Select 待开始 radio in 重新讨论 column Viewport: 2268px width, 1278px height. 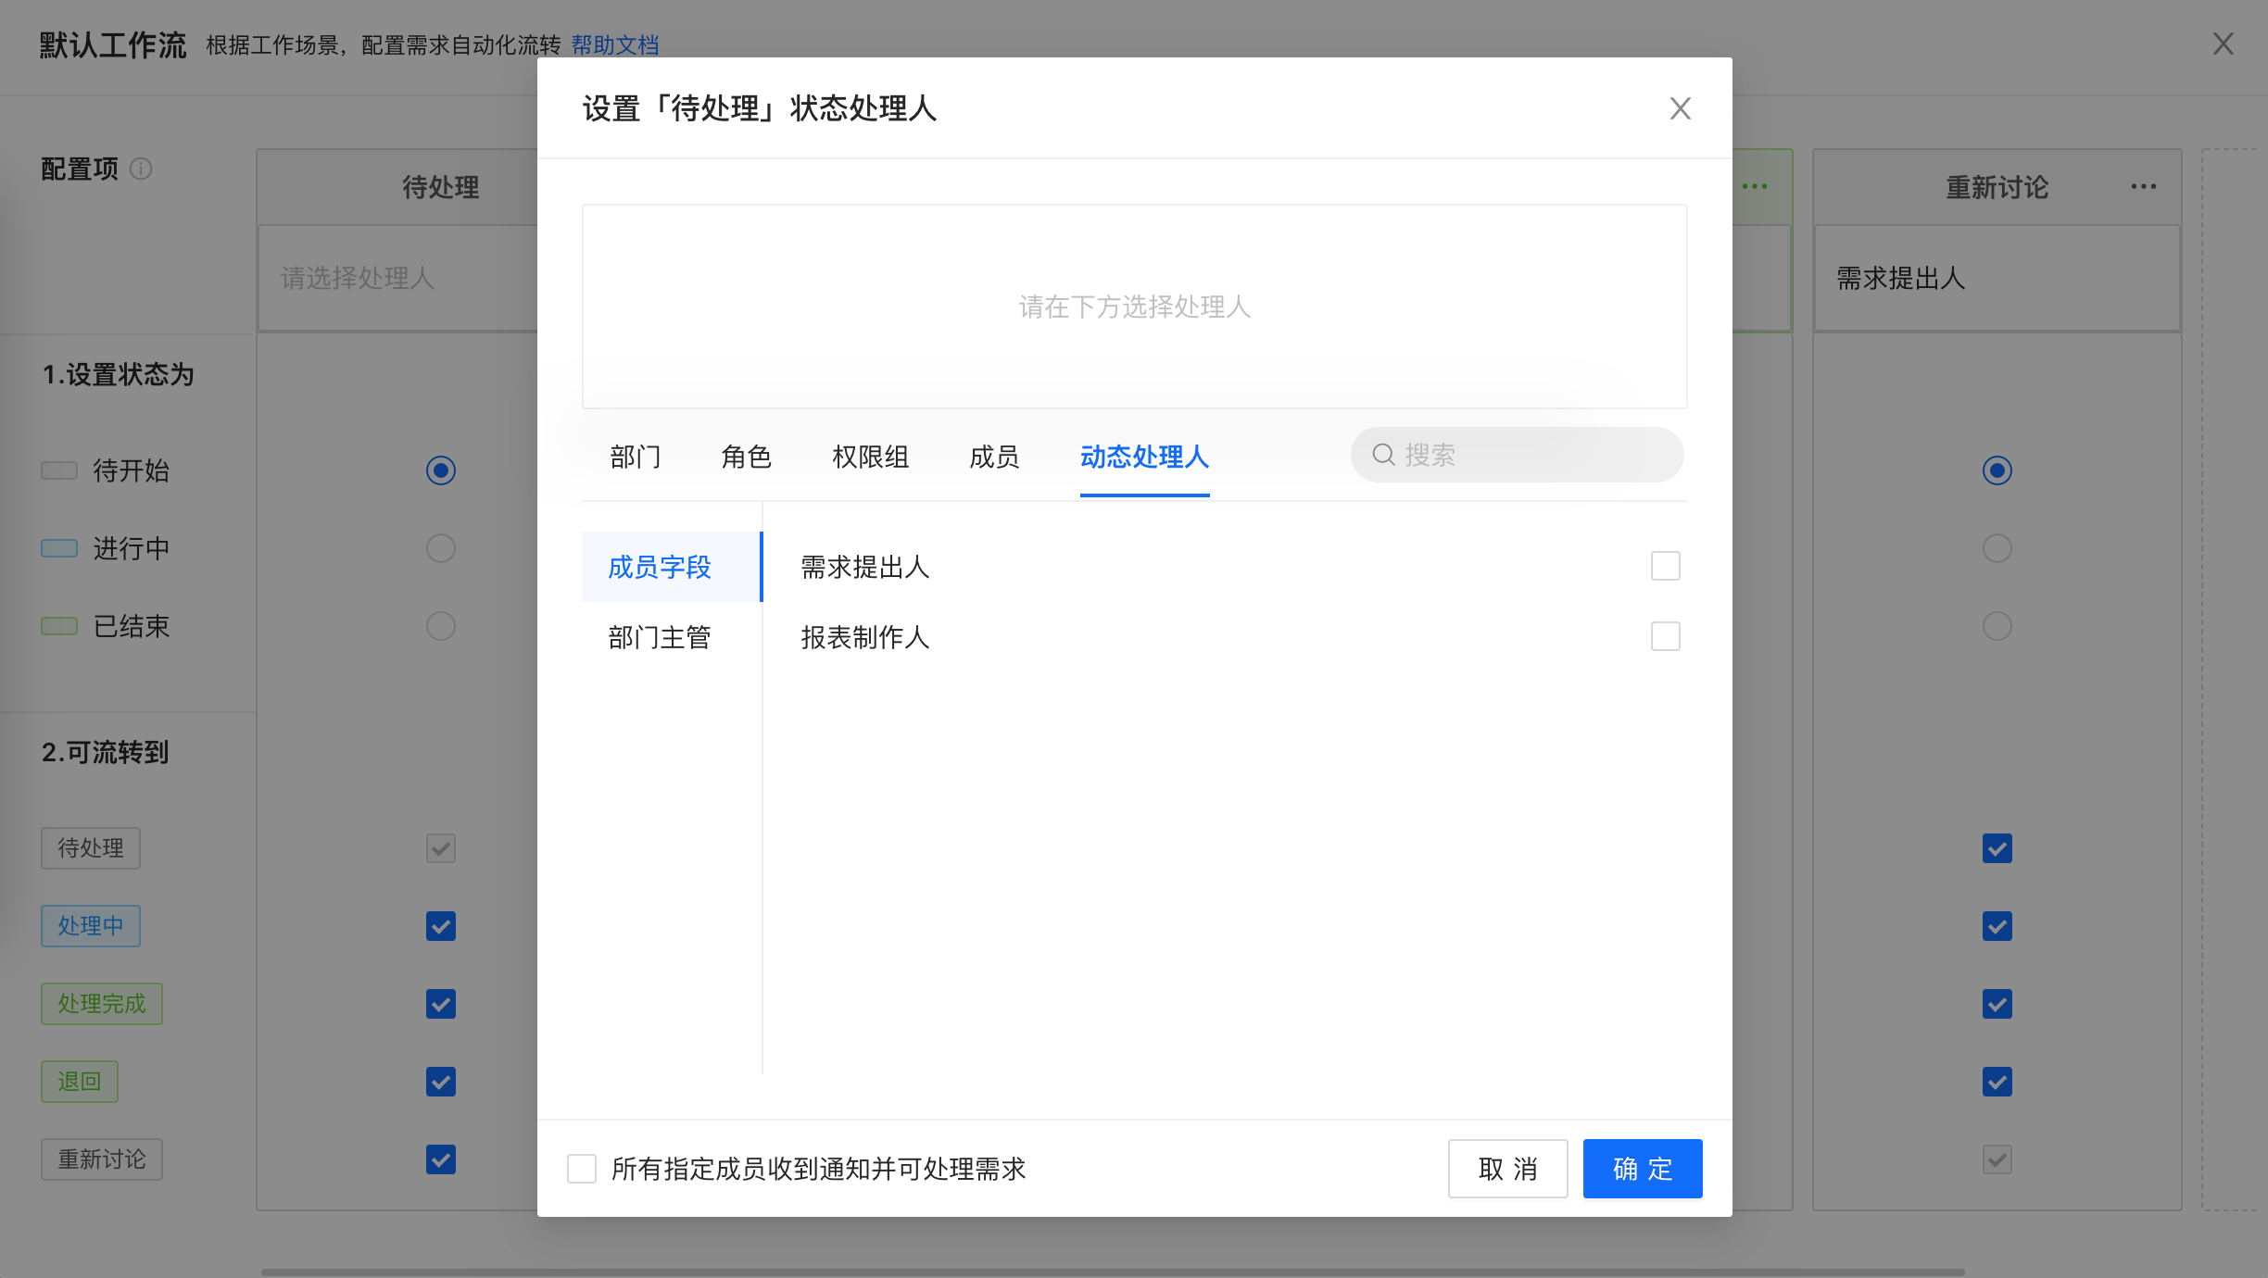pyautogui.click(x=1997, y=470)
